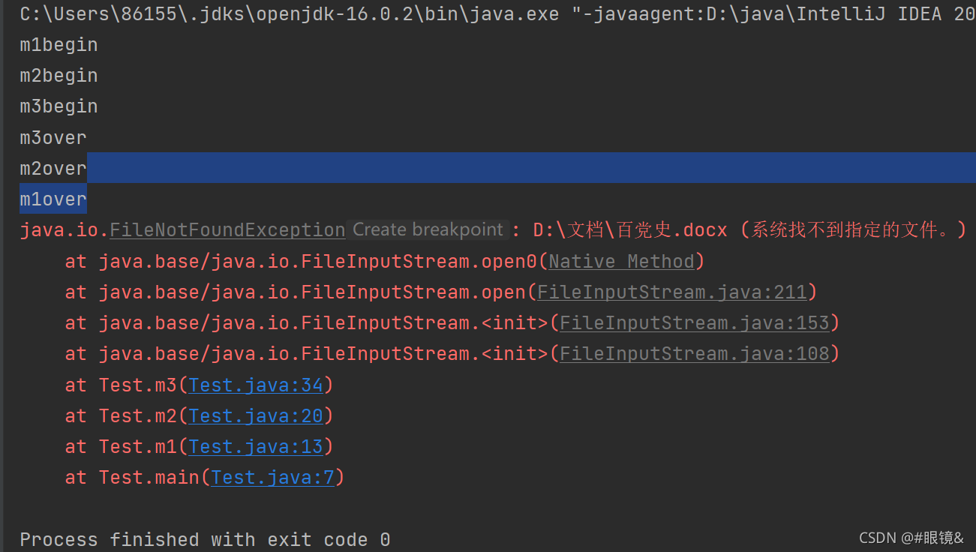The image size is (976, 552).
Task: Open the Test.java:7 link in Test.main
Action: point(273,477)
